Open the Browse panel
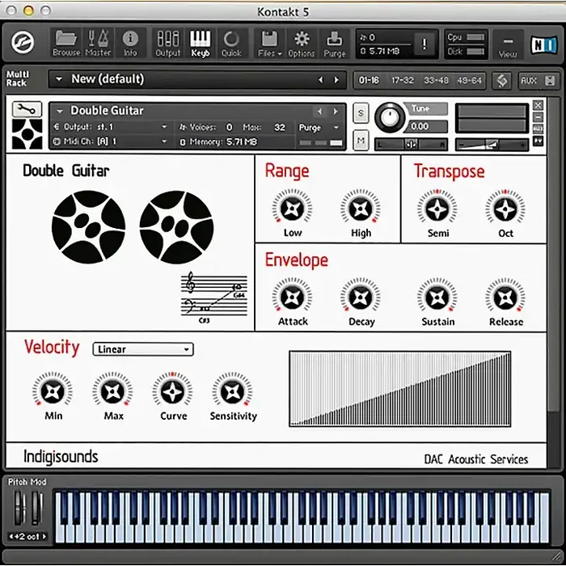The height and width of the screenshot is (566, 566). click(66, 44)
